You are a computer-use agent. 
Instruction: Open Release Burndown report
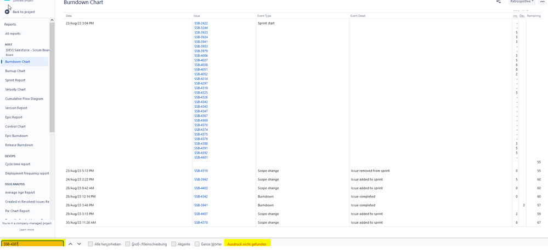[19, 145]
